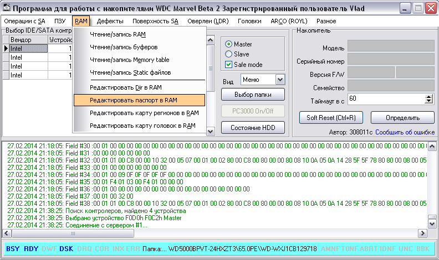Decrease timeout with the down stepper arrow
Viewport: 439px width, 260px height.
point(428,101)
